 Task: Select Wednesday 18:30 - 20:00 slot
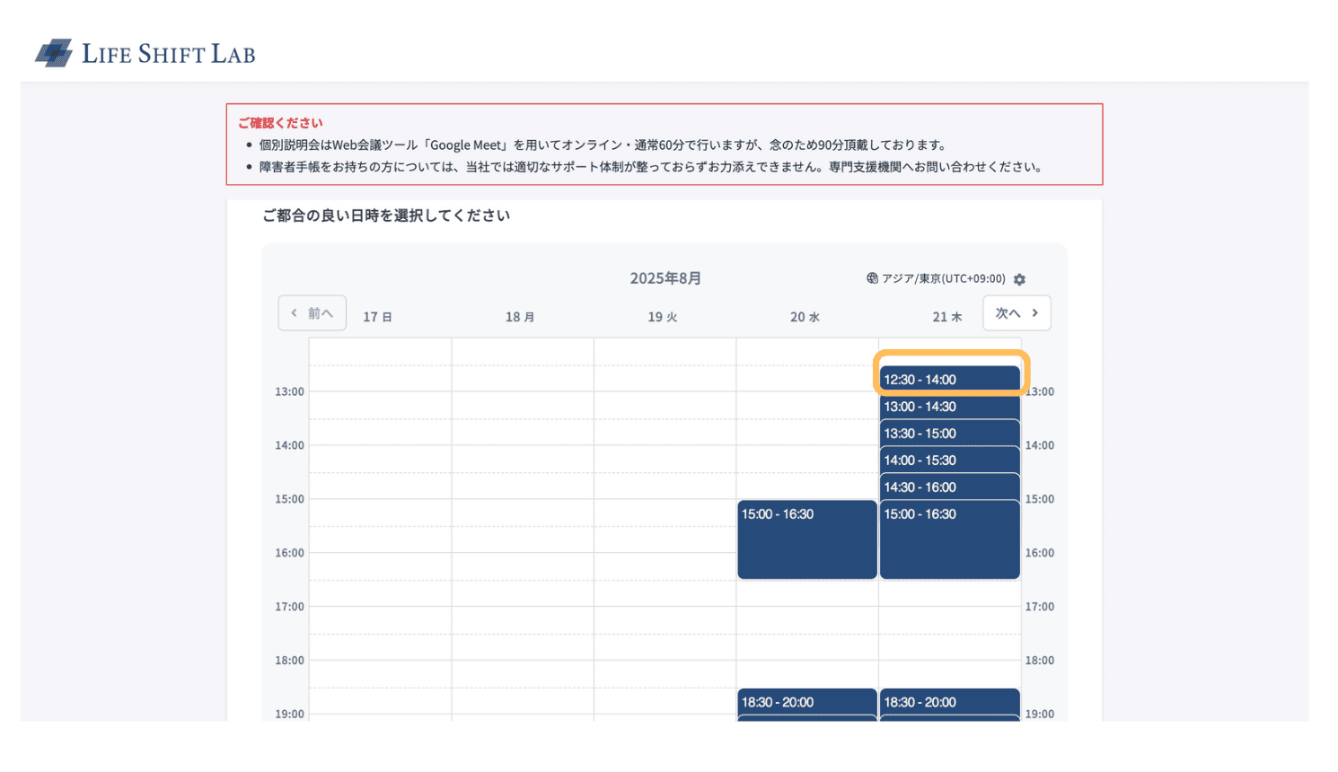pos(807,702)
